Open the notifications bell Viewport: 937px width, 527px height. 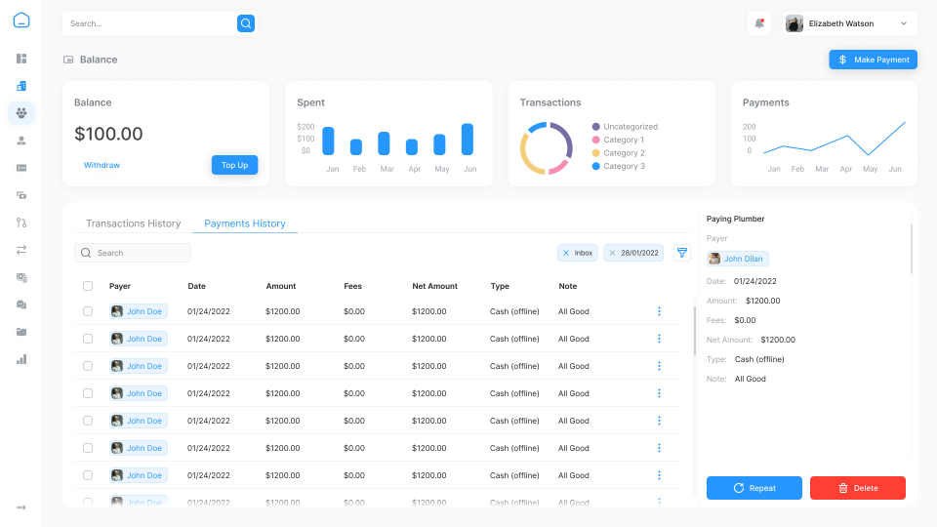tap(759, 23)
